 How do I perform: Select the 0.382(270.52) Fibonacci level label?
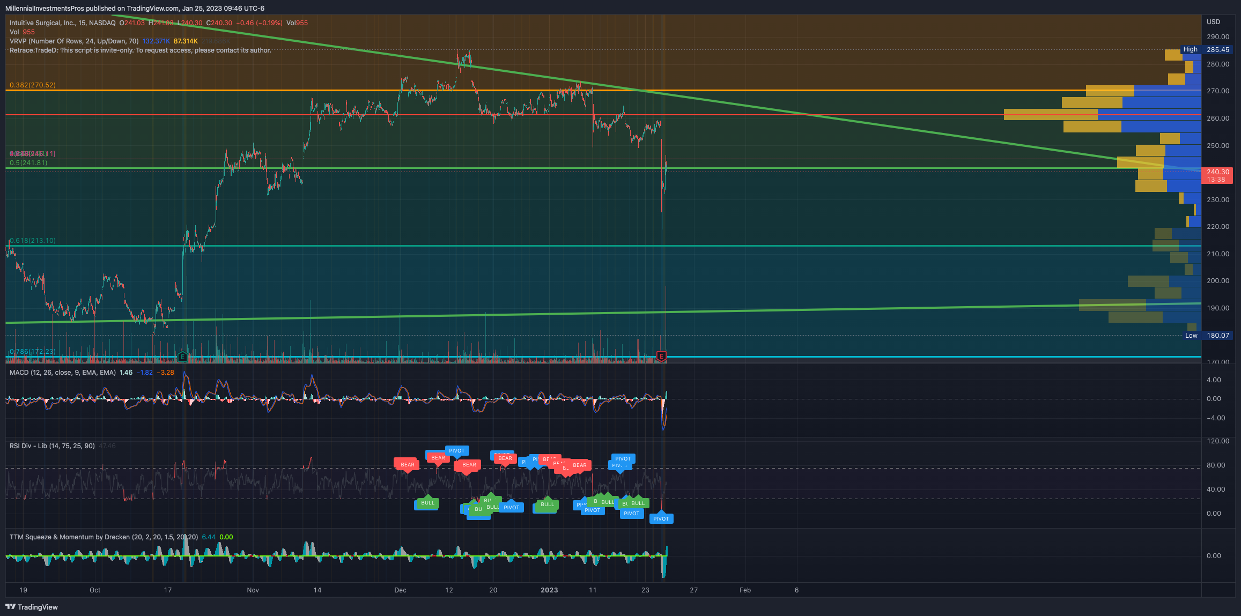pyautogui.click(x=33, y=85)
